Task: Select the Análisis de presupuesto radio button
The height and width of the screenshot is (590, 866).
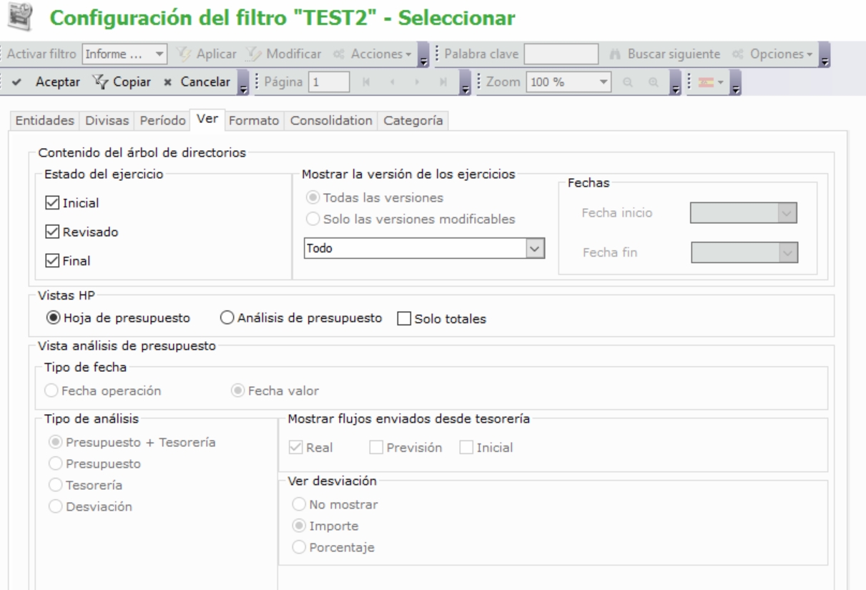Action: pyautogui.click(x=227, y=318)
